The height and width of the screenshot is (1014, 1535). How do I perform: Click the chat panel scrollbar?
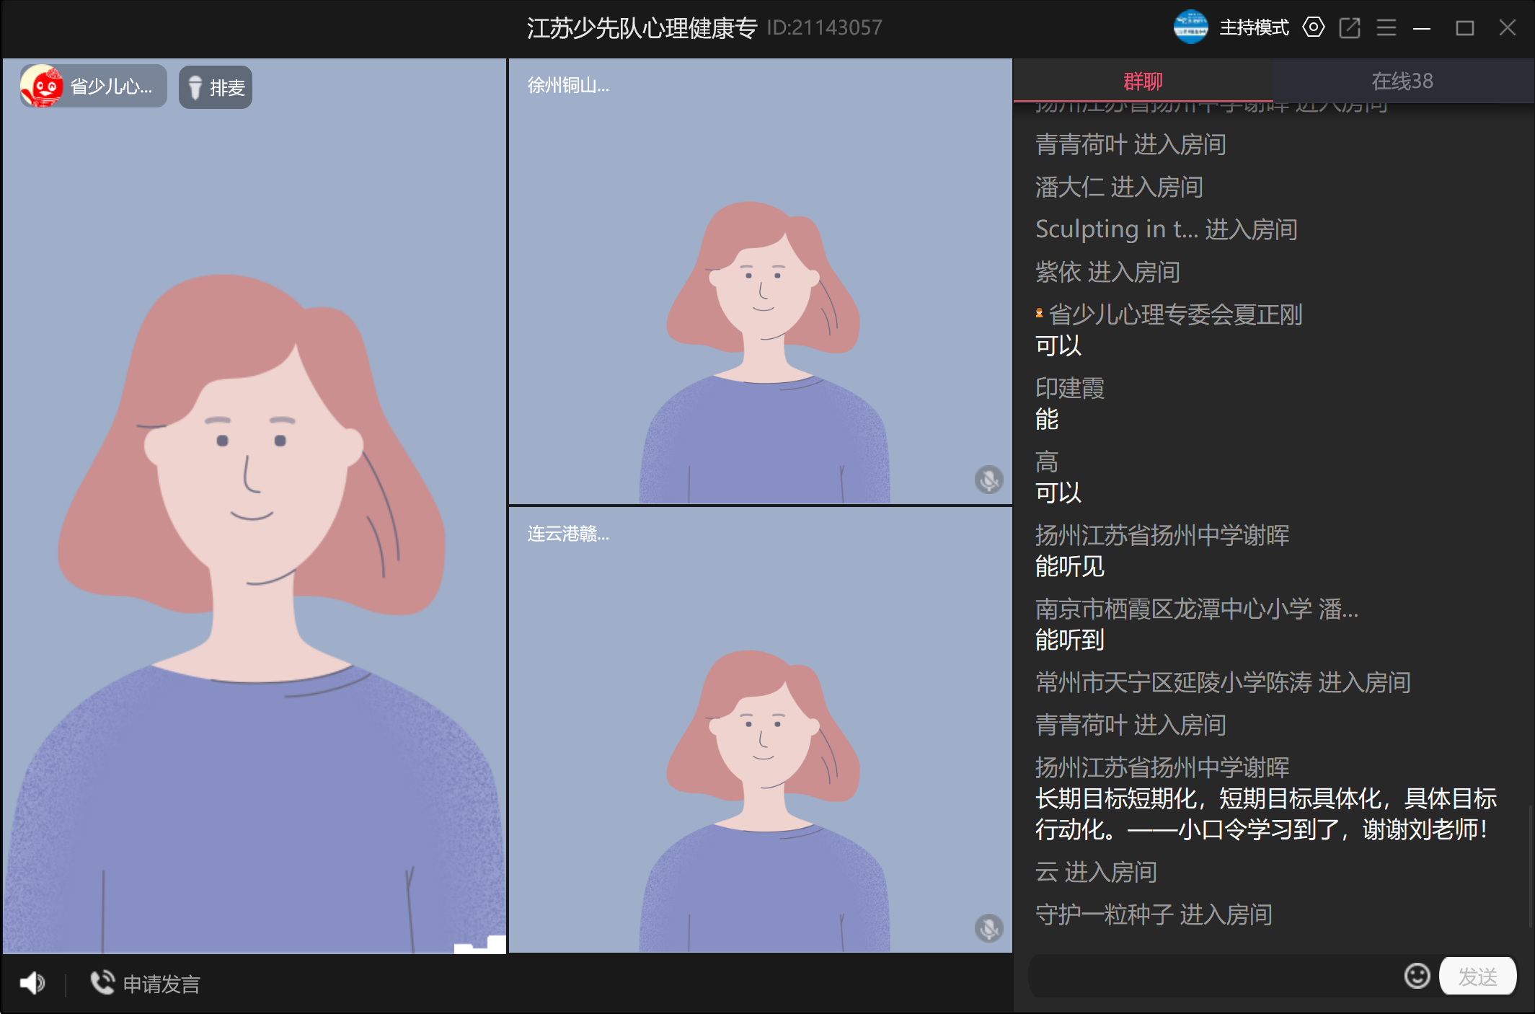1530,865
